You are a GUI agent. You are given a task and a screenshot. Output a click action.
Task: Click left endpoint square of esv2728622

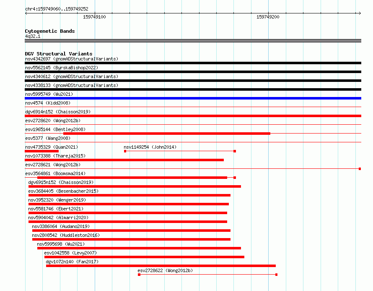(139, 275)
